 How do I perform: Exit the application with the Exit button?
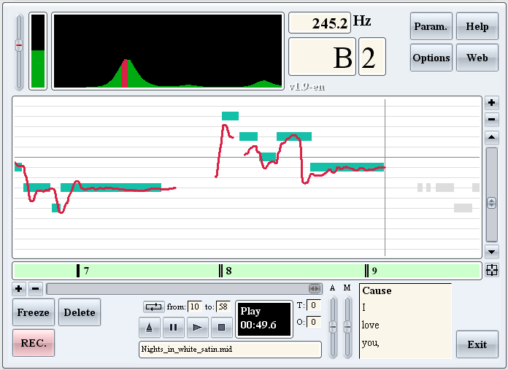[x=477, y=344]
